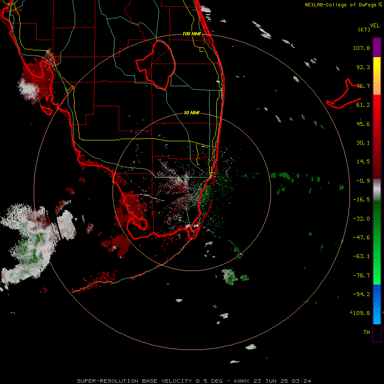384x384 pixels.
Task: Click the 50 NMI range ring label
Action: coord(192,113)
